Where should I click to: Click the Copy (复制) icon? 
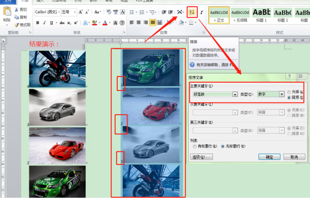click(17, 17)
